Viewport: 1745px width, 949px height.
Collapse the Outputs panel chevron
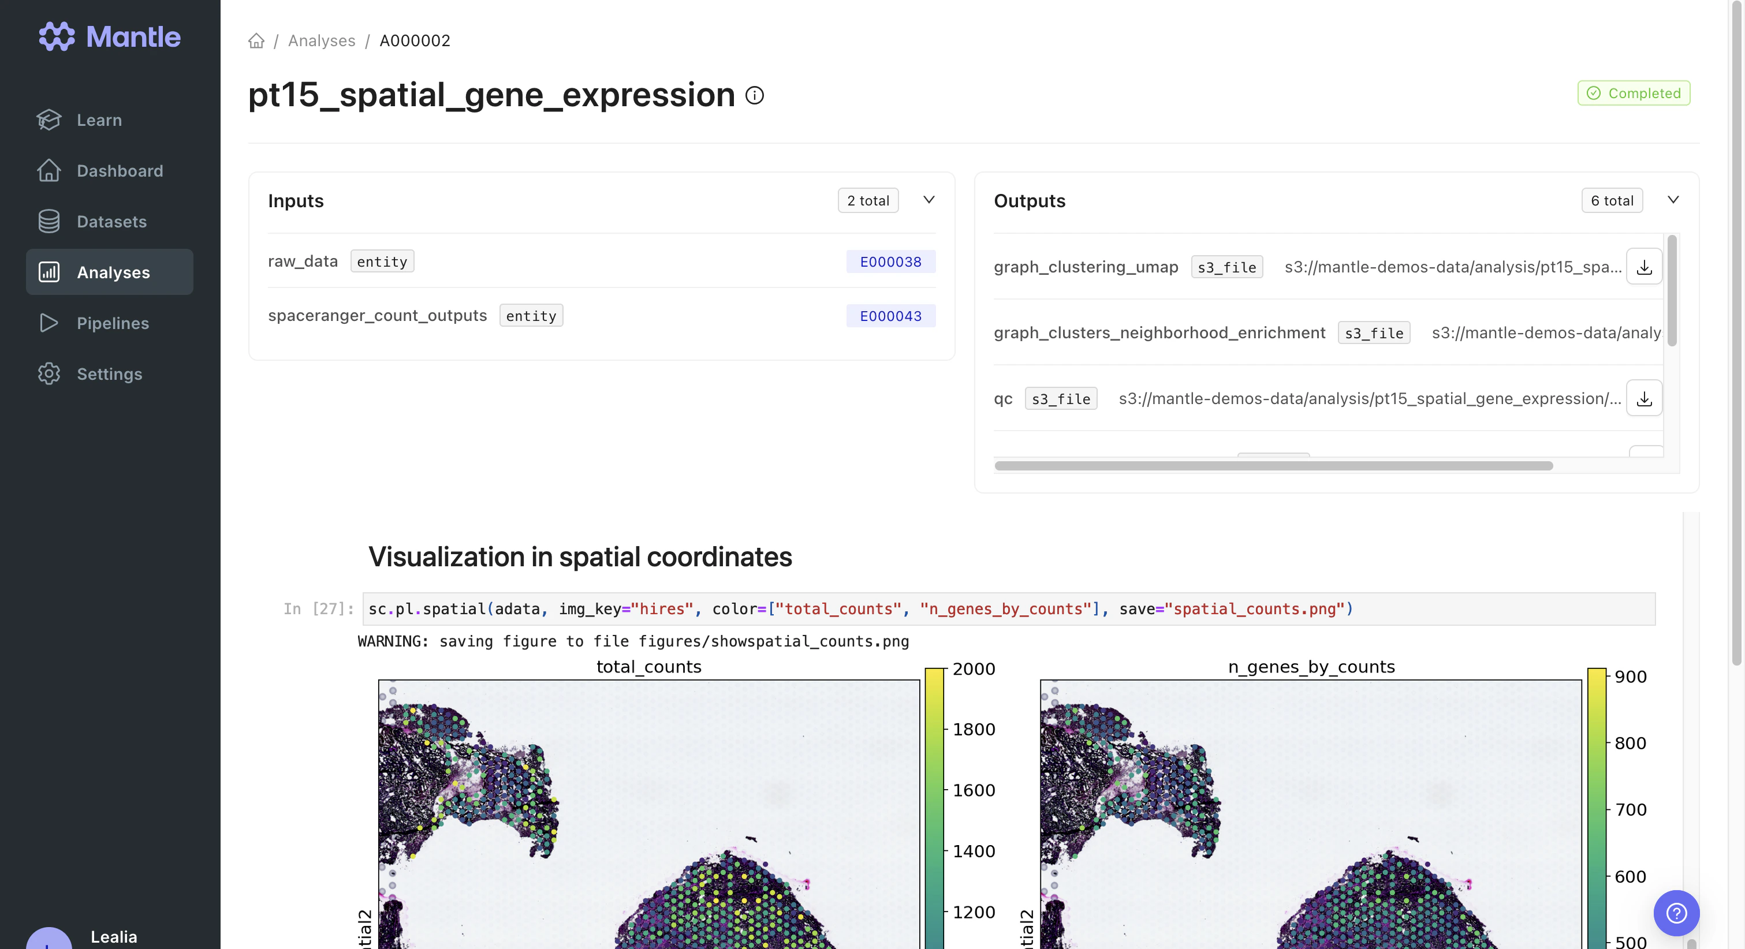coord(1672,200)
